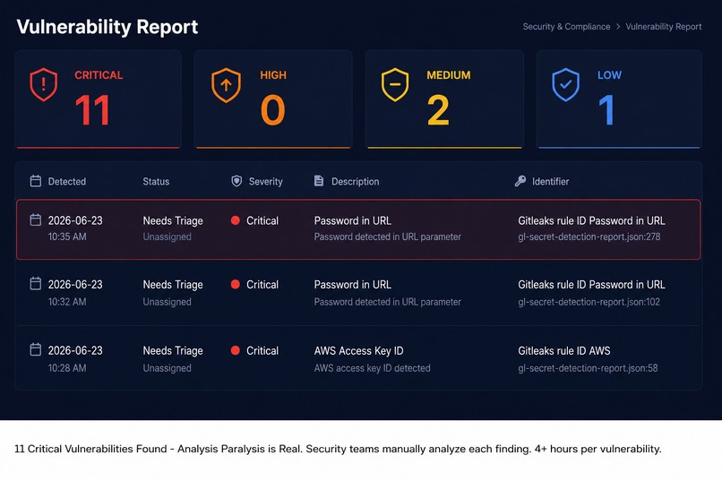The height and width of the screenshot is (481, 722).
Task: Click Unassigned in the 10:35 AM row
Action: [x=167, y=236]
